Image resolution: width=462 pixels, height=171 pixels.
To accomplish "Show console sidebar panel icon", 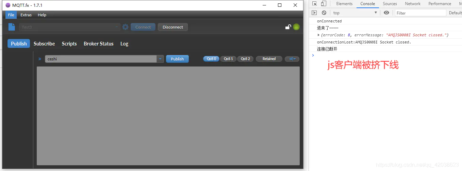I will pos(314,13).
